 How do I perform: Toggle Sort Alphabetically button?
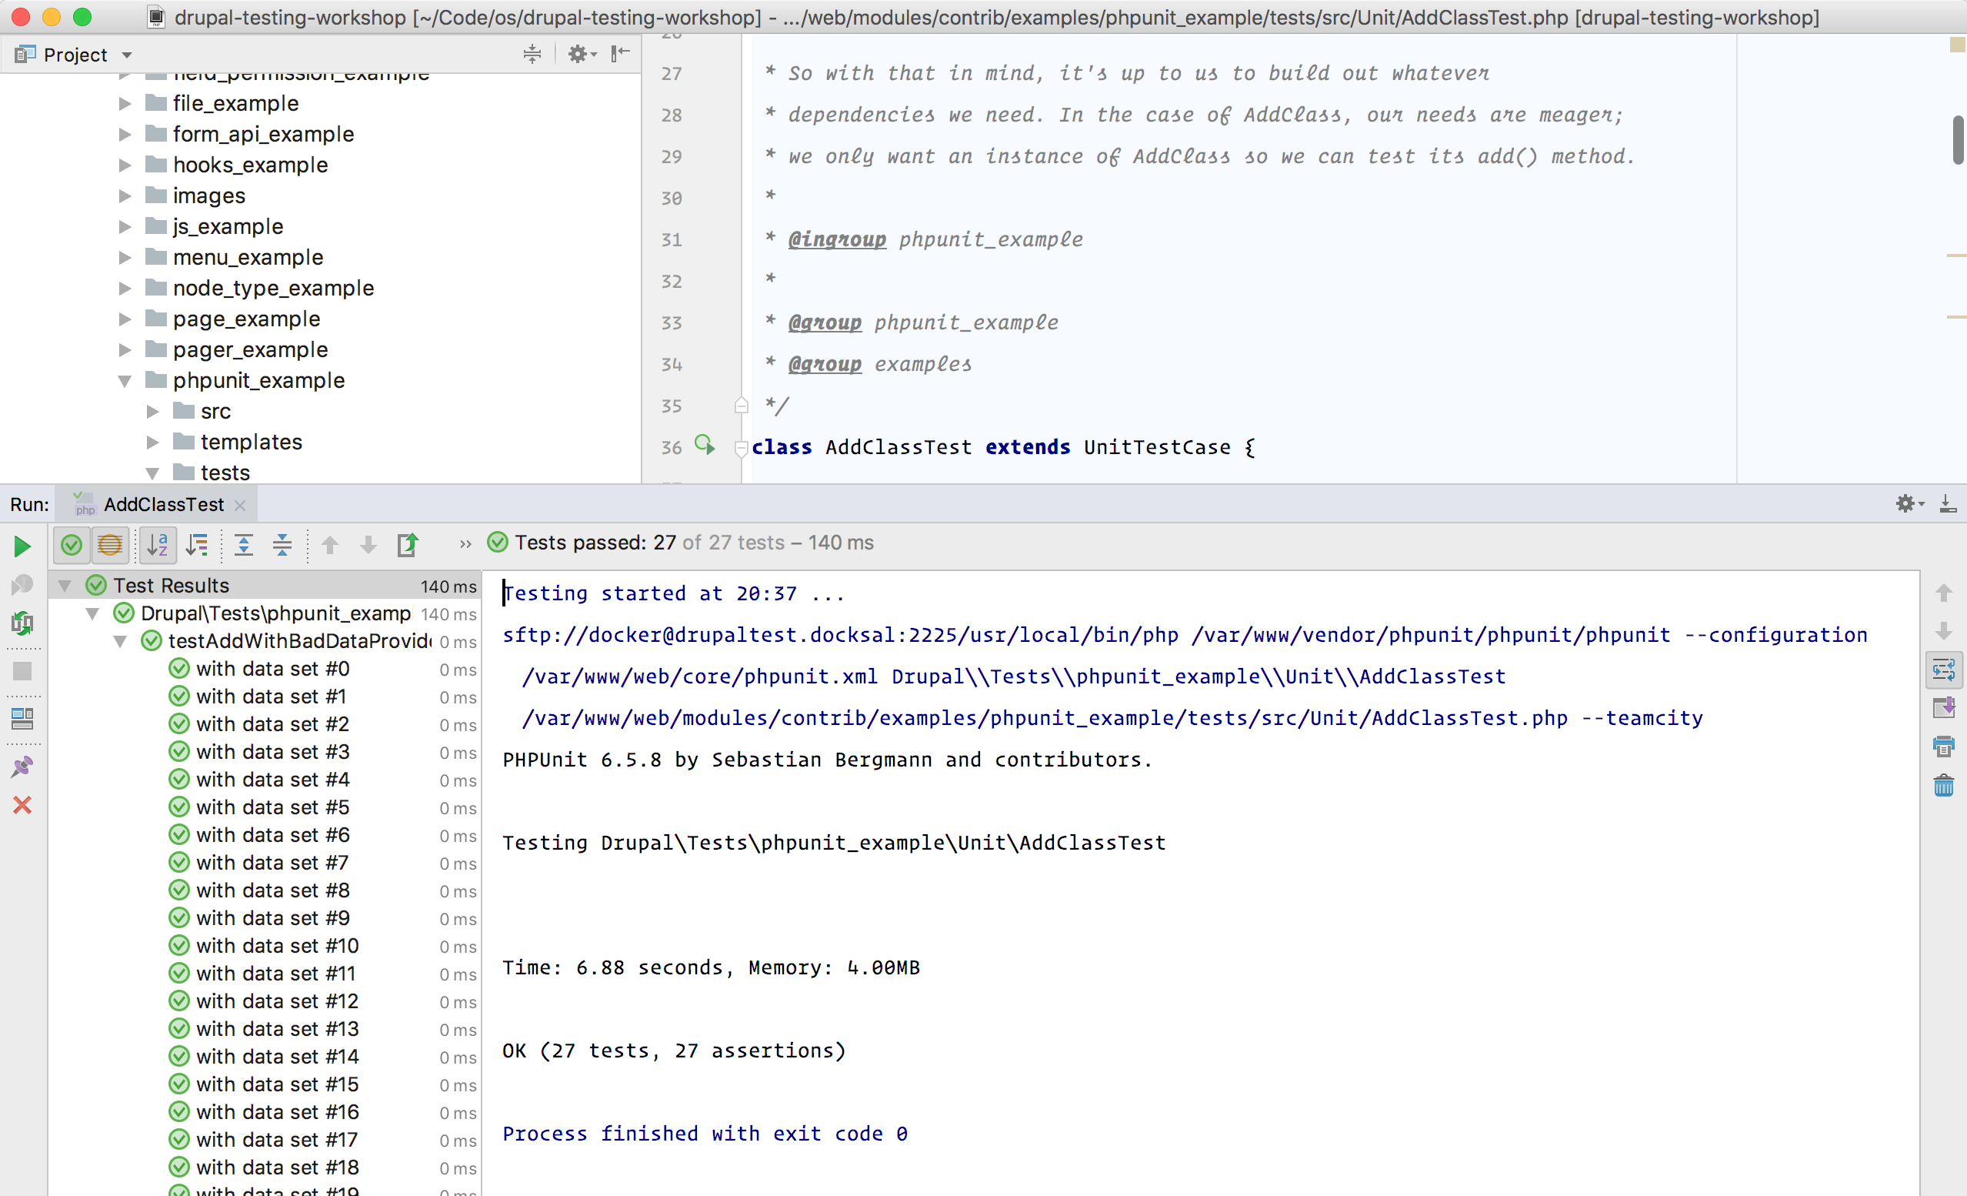point(157,545)
